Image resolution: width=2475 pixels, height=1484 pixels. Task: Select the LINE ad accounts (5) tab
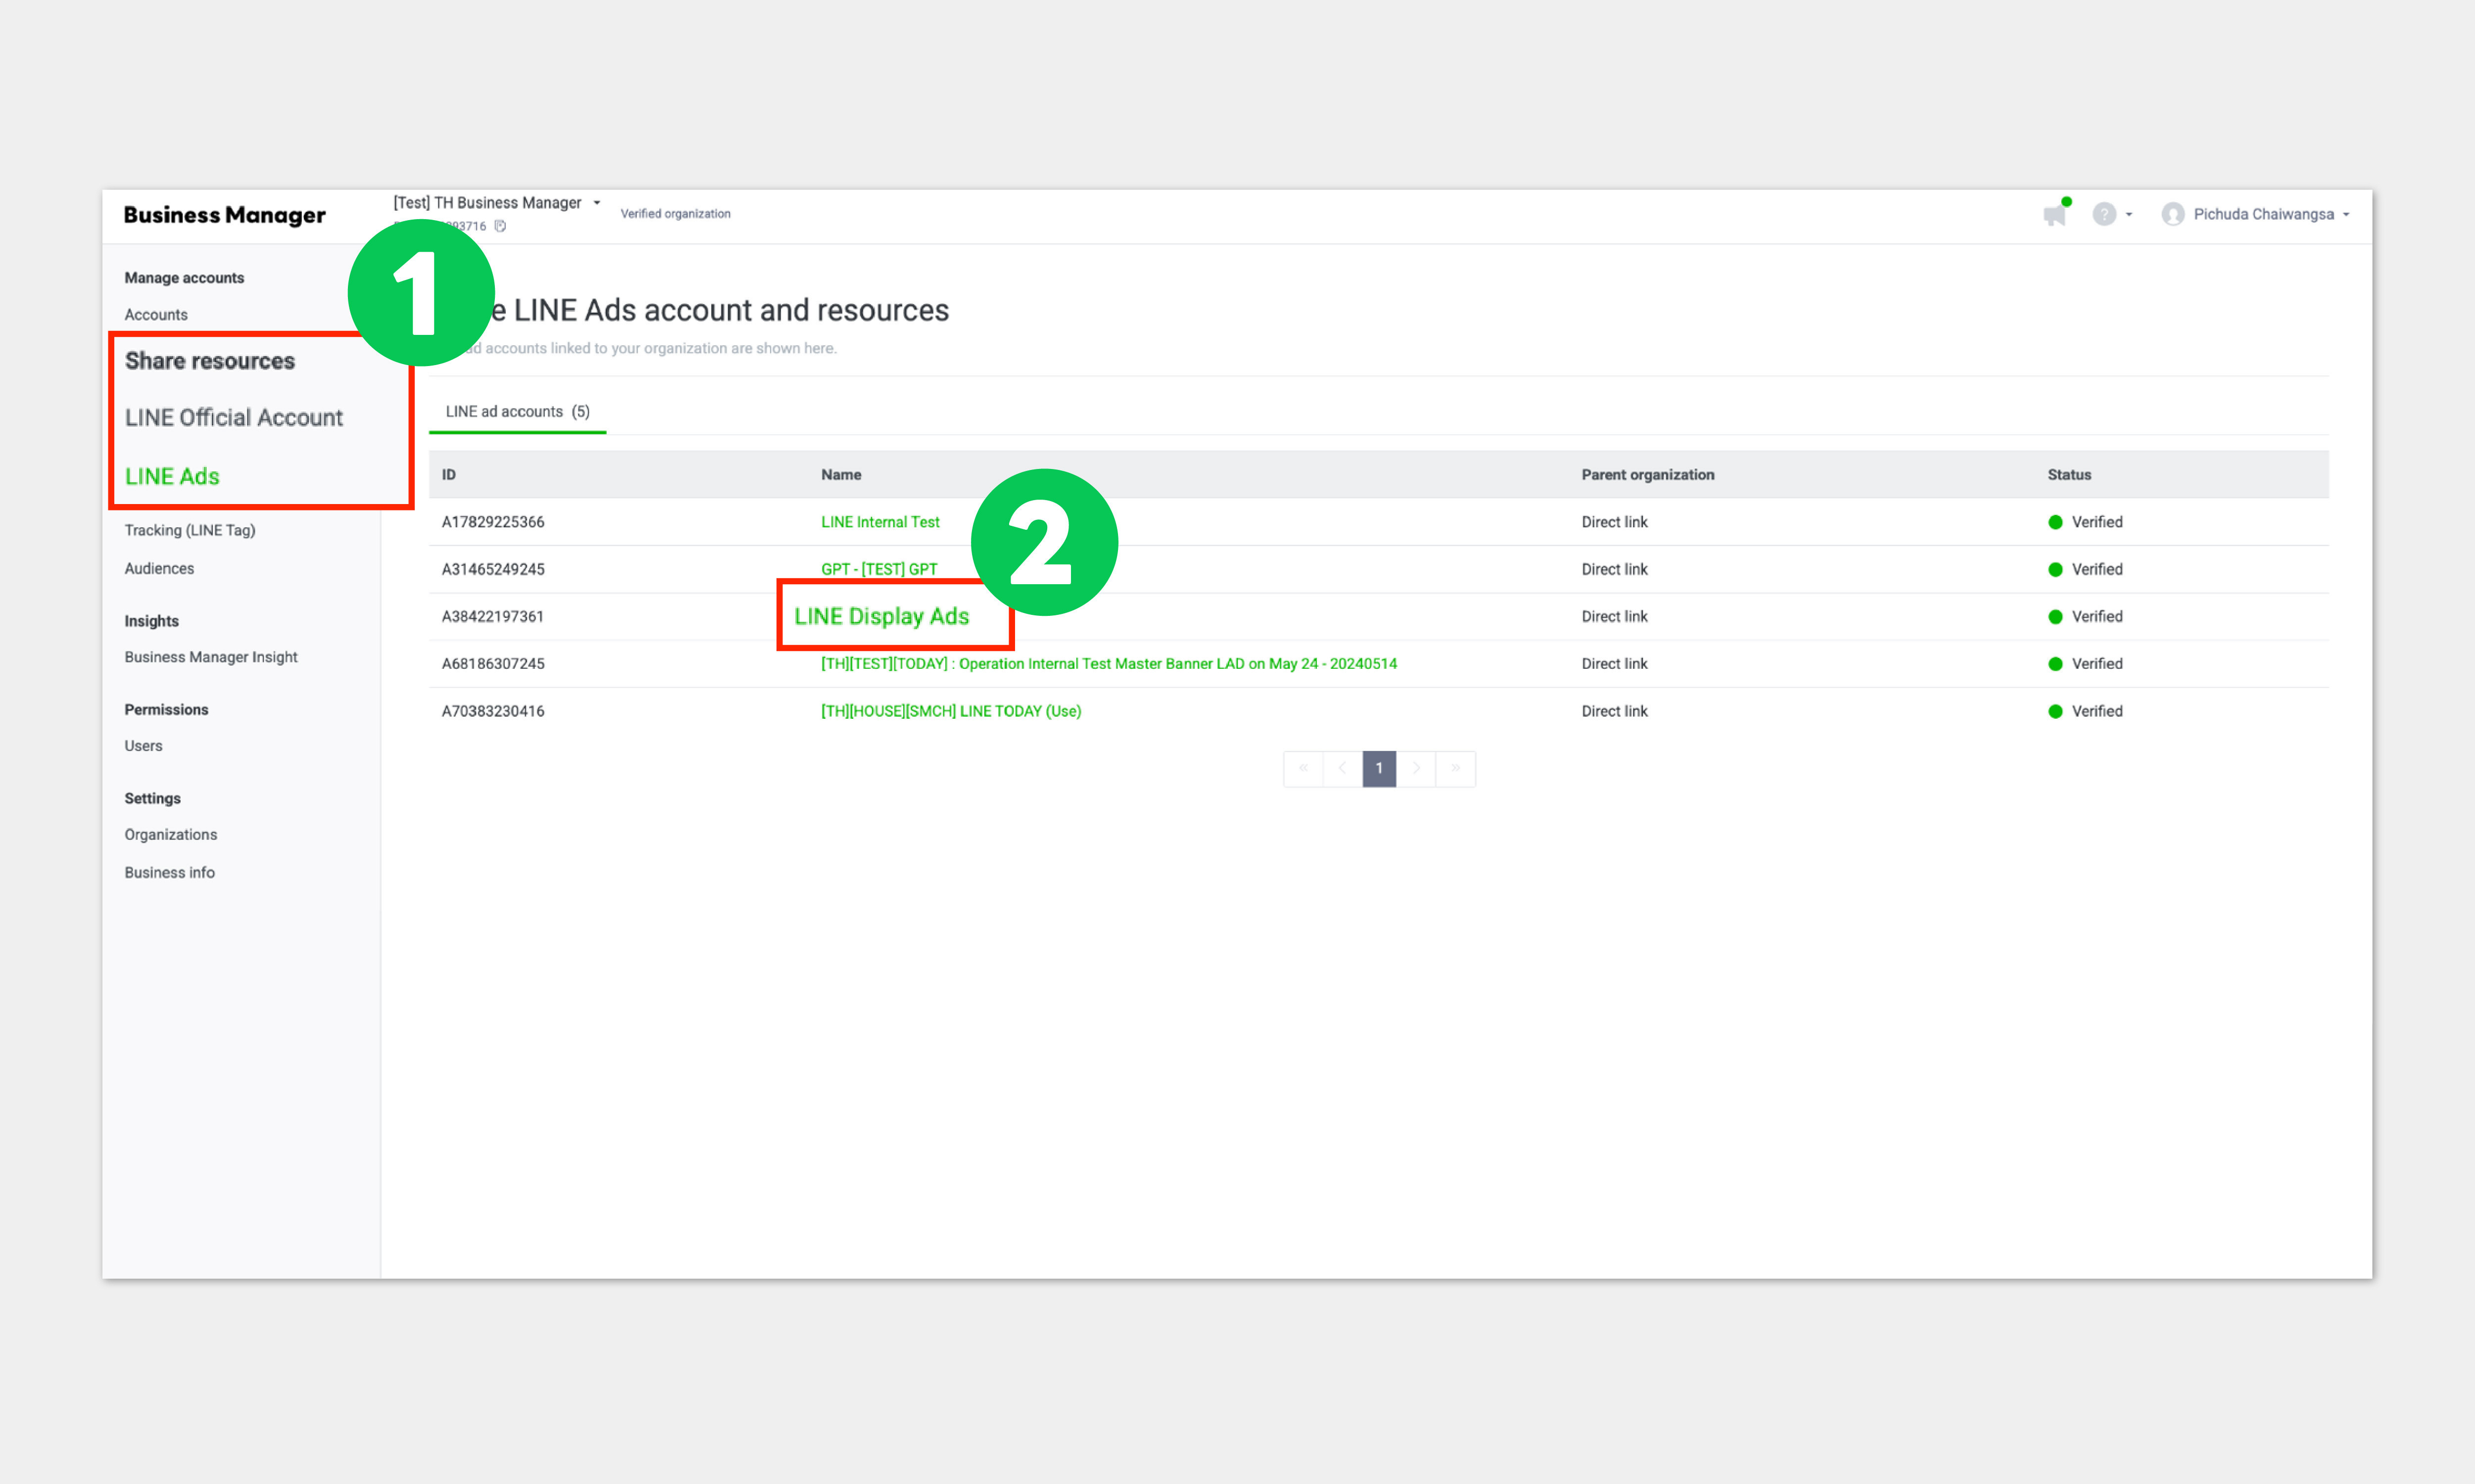point(517,411)
